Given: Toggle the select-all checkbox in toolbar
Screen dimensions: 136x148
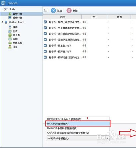Looking at the screenshot, I should pyautogui.click(x=46, y=10).
